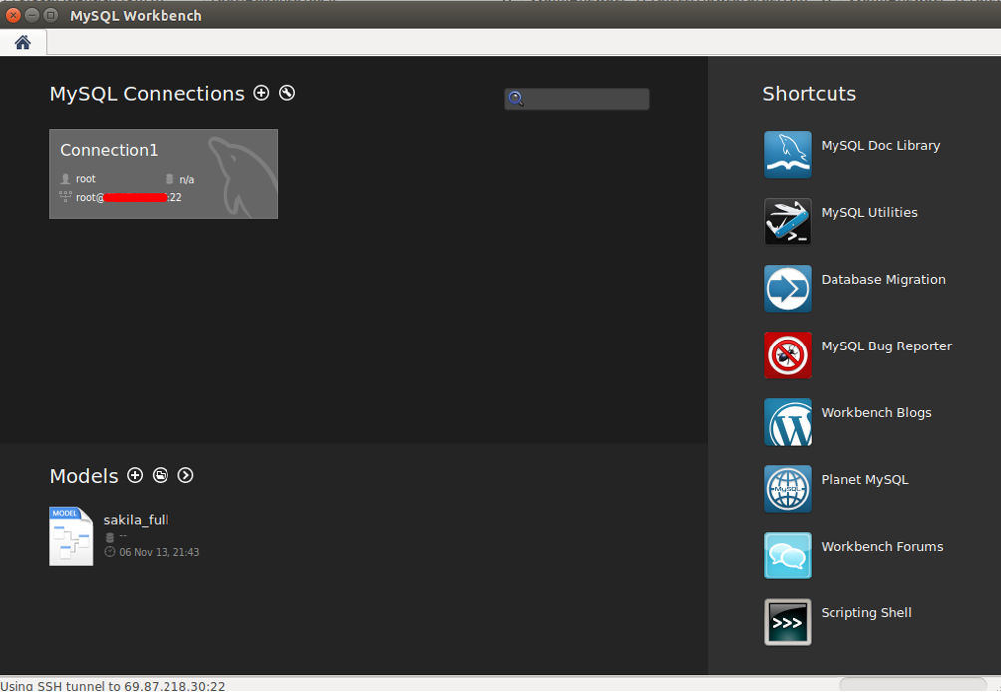Open MySQL Doc Library icon
The height and width of the screenshot is (692, 1001).
787,155
